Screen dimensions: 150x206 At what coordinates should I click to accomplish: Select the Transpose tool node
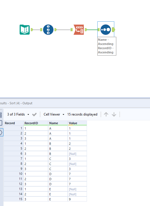79,30
